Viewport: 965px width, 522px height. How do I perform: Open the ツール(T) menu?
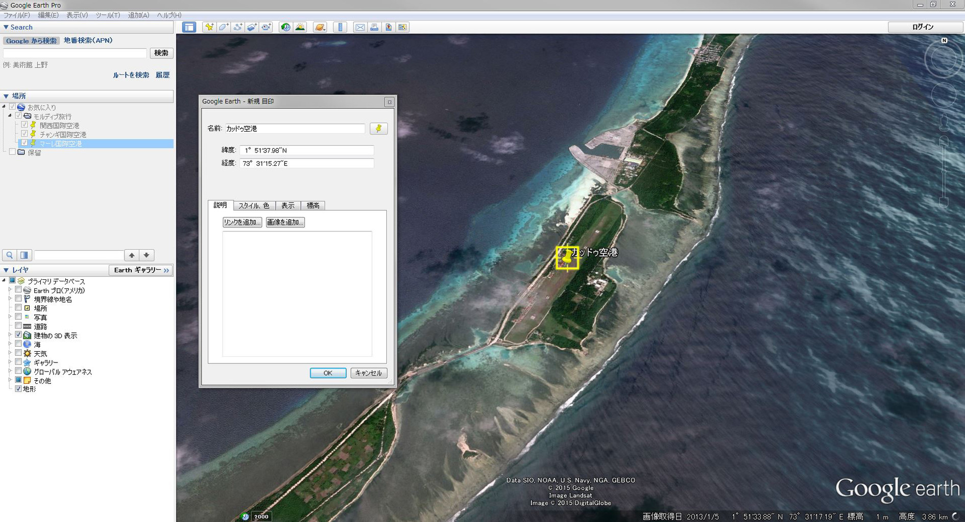coord(108,15)
